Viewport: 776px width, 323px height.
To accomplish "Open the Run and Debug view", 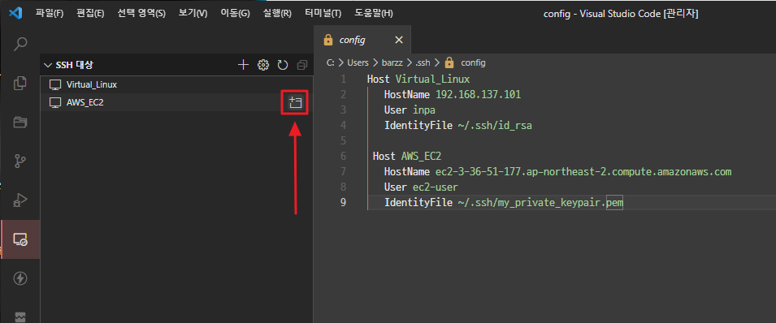I will click(x=20, y=200).
